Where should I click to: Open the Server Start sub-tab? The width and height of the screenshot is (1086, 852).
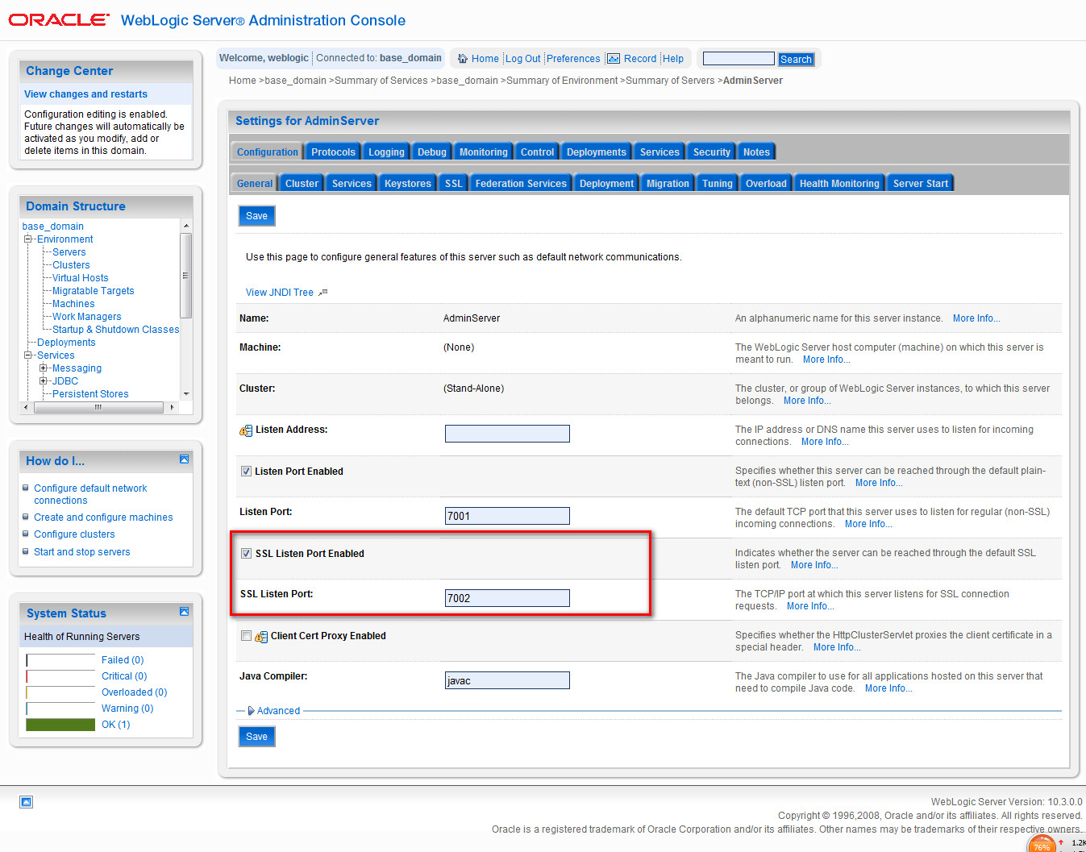(x=920, y=184)
